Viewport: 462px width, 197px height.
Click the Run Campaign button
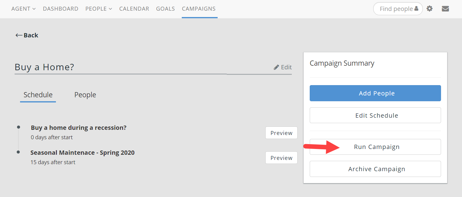[375, 147]
